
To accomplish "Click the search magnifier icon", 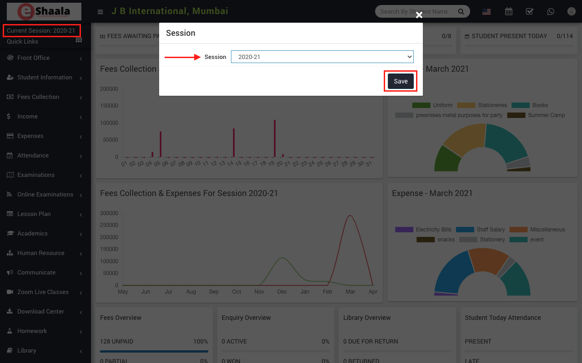I will (461, 12).
